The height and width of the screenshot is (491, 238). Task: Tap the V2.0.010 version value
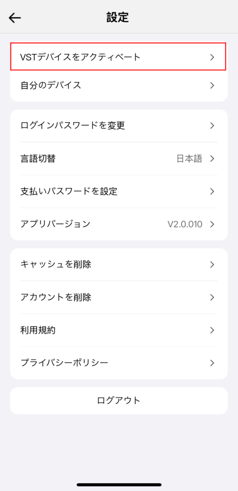pos(185,224)
